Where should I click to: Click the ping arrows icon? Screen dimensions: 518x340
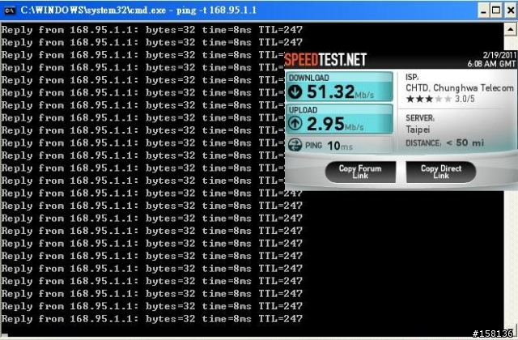click(x=295, y=145)
